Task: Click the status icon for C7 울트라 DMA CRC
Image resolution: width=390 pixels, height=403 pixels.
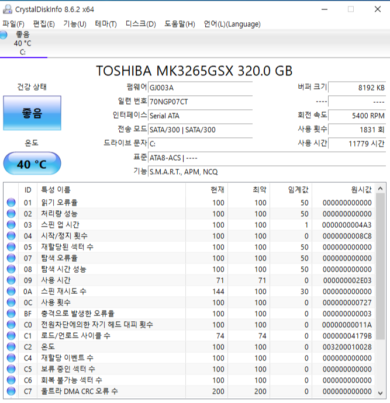Action: (x=11, y=391)
